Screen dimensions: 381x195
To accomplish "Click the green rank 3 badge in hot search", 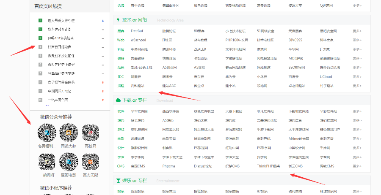I will point(40,38).
